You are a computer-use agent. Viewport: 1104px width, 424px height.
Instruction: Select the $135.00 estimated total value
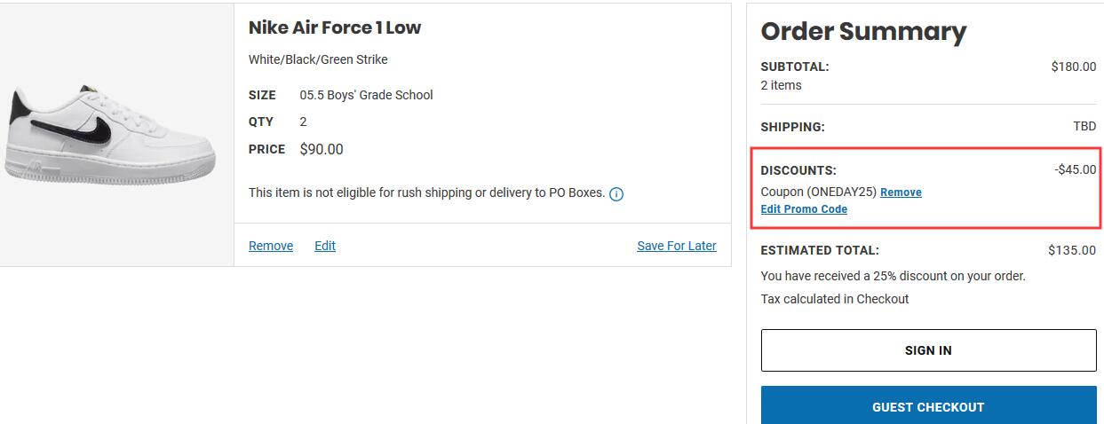click(1072, 250)
